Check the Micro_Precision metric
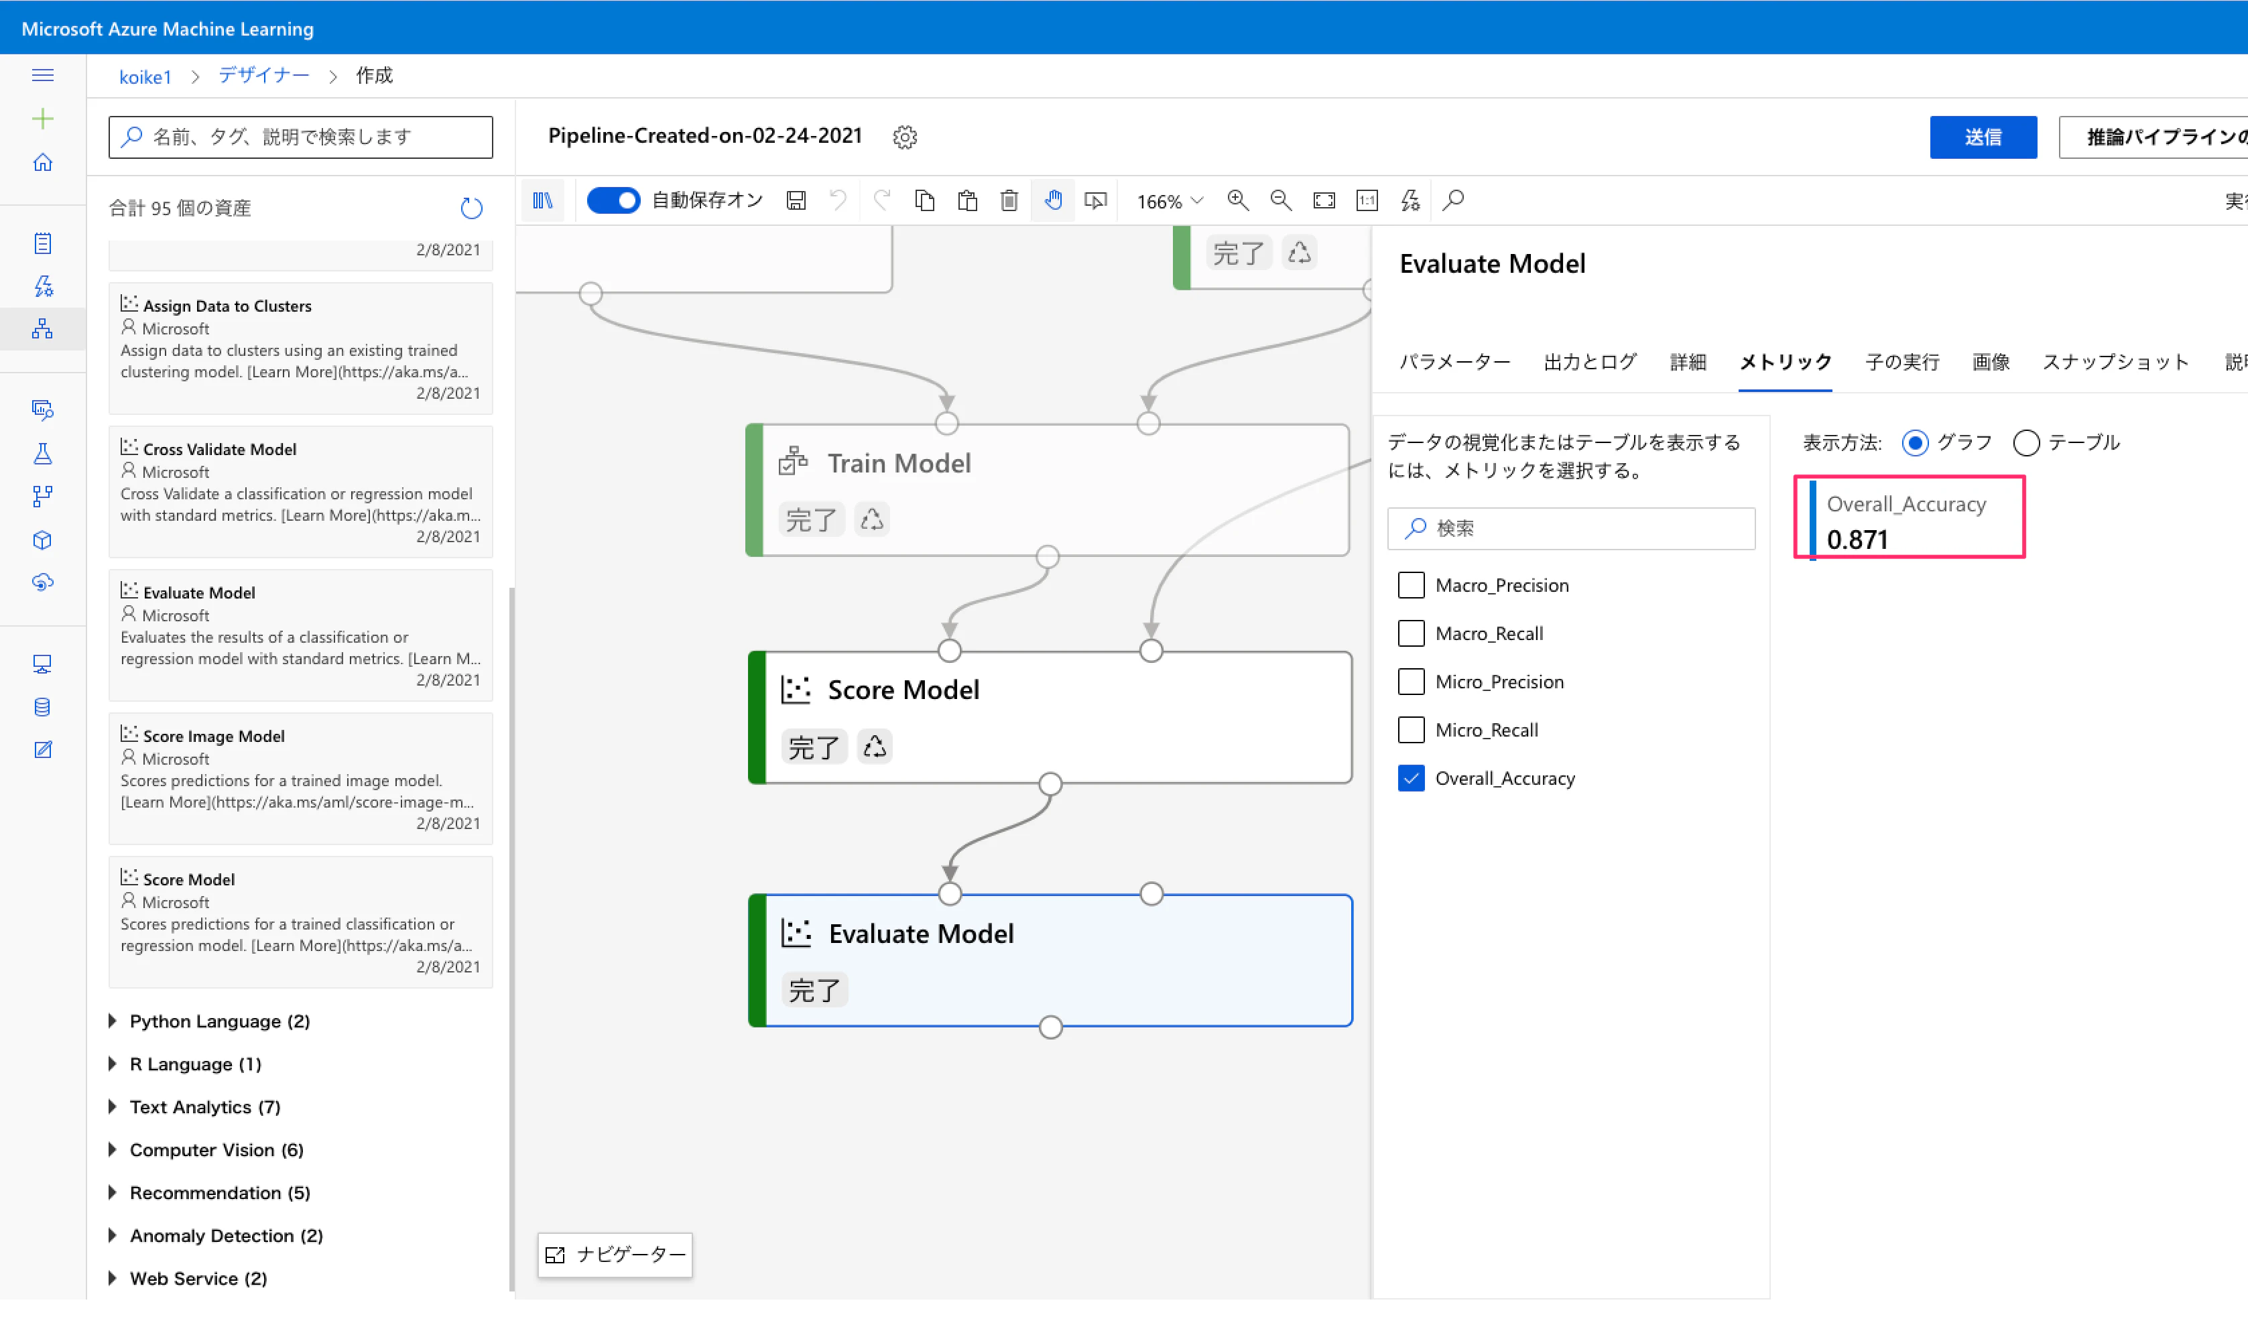This screenshot has width=2248, height=1327. click(1410, 682)
